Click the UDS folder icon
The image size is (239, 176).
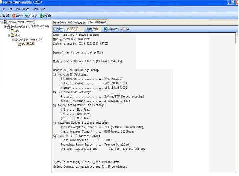[x=12, y=31]
